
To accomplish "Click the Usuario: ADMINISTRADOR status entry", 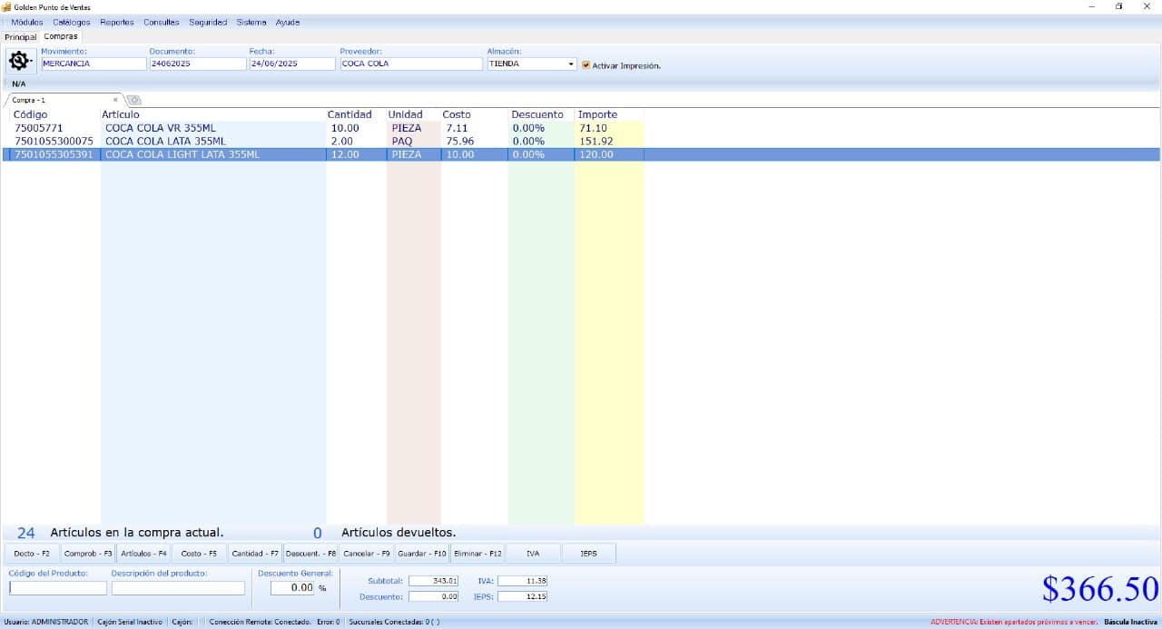I will pos(45,622).
